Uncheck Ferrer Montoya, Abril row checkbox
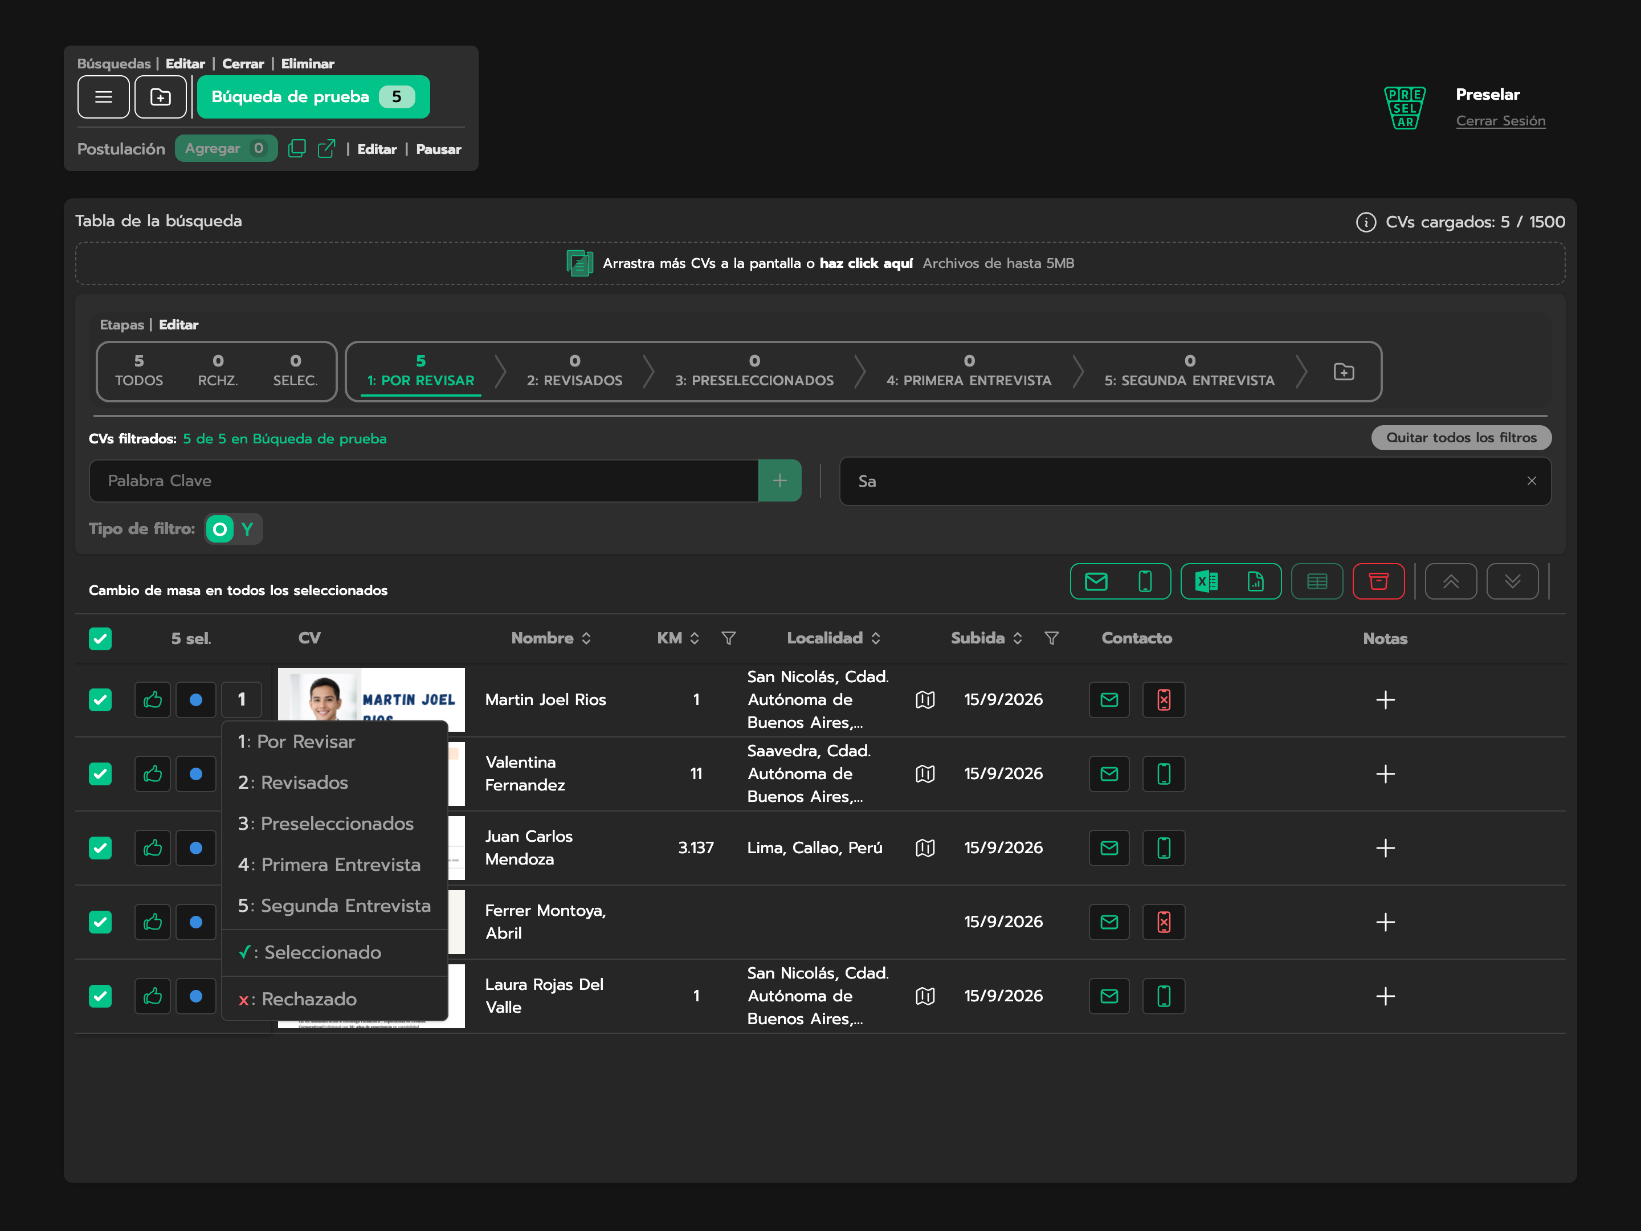Viewport: 1641px width, 1231px height. pos(100,922)
